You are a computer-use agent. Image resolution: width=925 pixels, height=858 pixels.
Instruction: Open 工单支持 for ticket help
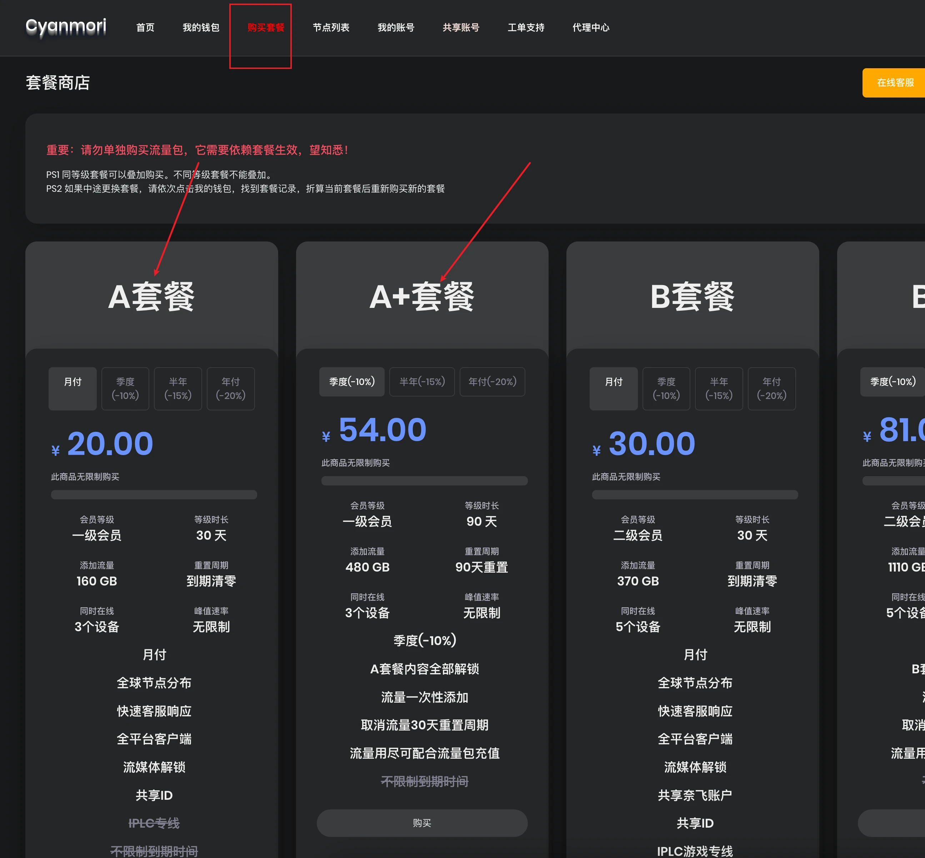click(525, 28)
